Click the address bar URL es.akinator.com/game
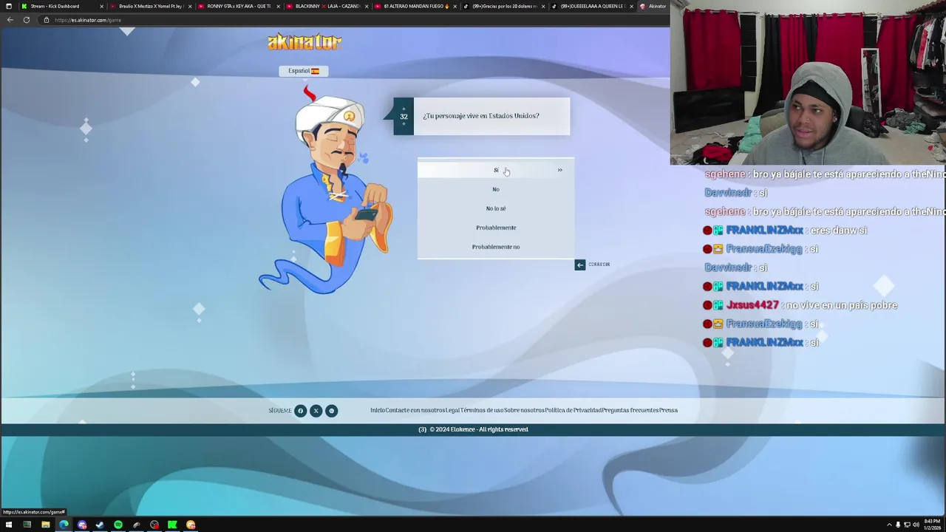This screenshot has width=946, height=532. pos(88,20)
